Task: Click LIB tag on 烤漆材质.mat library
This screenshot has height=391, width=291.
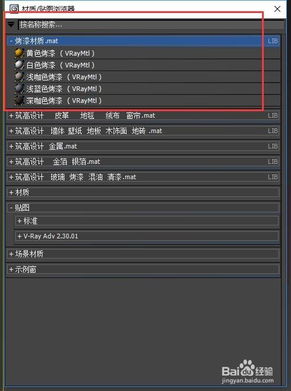Action: pyautogui.click(x=273, y=41)
